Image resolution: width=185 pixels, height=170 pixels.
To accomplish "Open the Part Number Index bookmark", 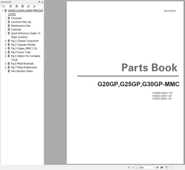I will (x=22, y=71).
